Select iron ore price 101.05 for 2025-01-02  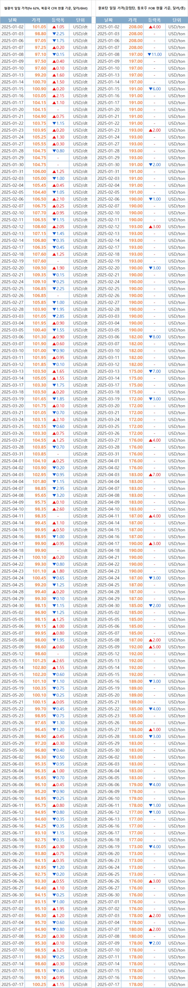pyautogui.click(x=39, y=27)
